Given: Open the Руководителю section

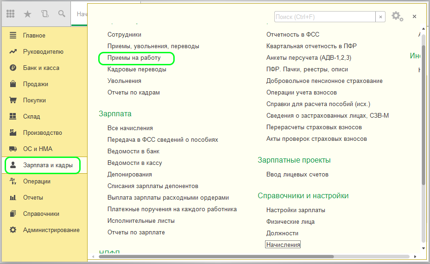Looking at the screenshot, I should click(43, 51).
